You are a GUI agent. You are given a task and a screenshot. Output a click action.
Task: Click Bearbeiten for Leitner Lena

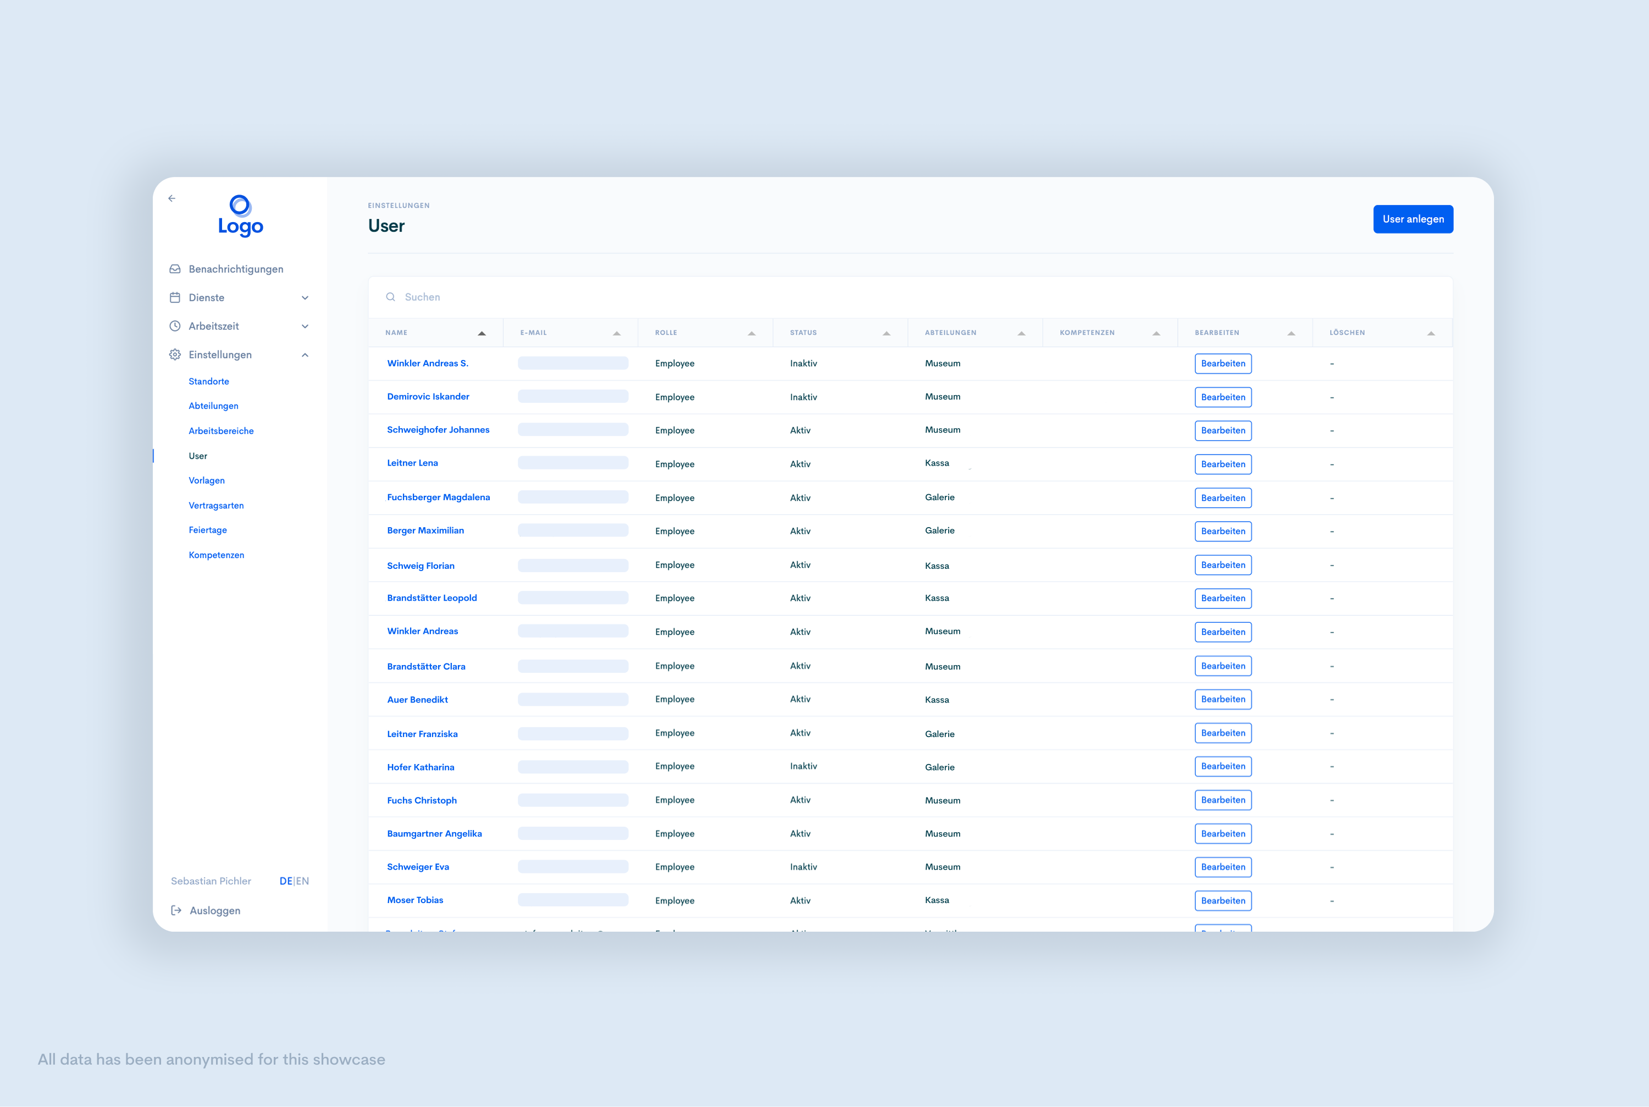pyautogui.click(x=1222, y=464)
